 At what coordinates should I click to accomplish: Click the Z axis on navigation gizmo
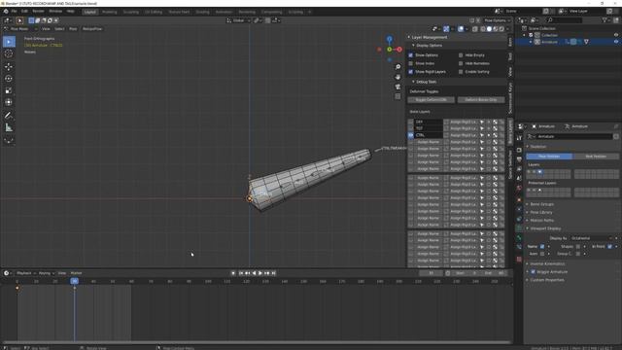[x=389, y=39]
